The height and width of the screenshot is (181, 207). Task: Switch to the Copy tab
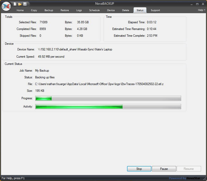point(34,10)
